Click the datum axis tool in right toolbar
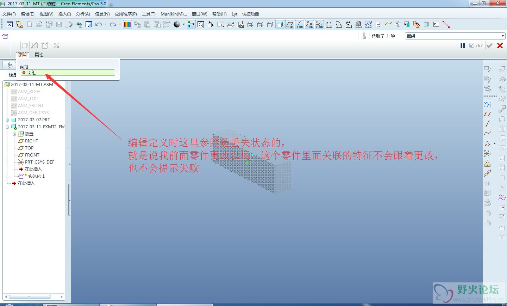Image resolution: width=507 pixels, height=306 pixels. [x=488, y=123]
